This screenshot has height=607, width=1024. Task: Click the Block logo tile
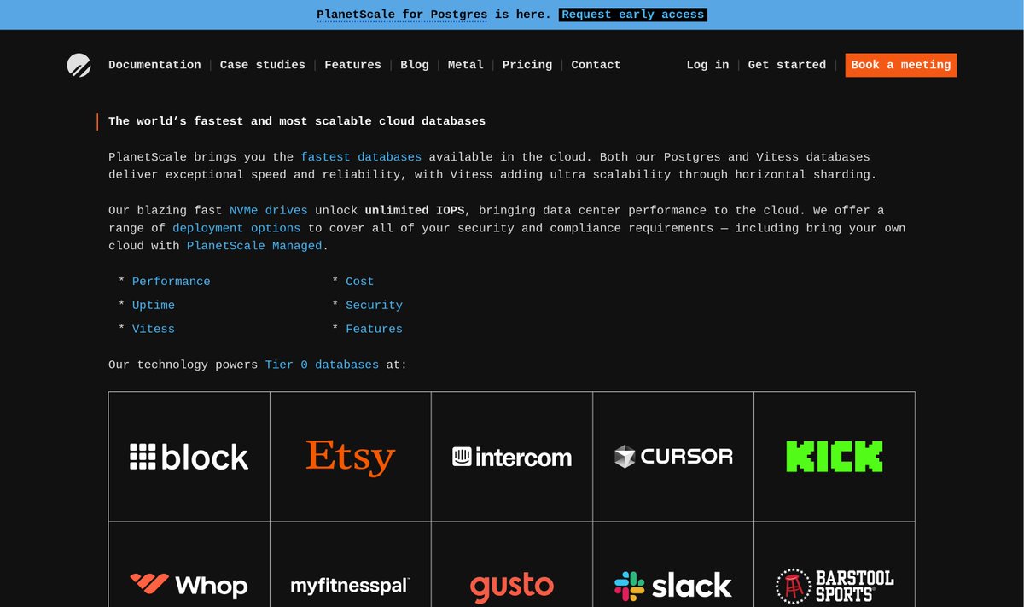pos(189,457)
